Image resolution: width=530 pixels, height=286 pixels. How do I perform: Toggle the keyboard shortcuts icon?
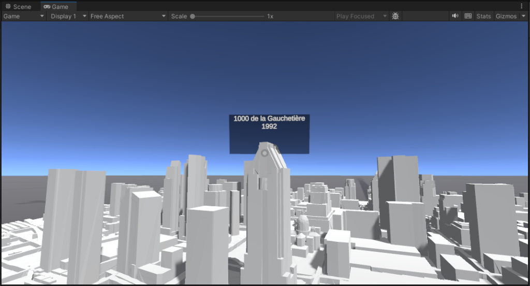[x=468, y=16]
